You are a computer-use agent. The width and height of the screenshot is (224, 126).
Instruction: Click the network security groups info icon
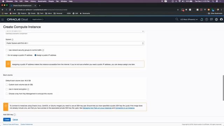click(x=43, y=50)
